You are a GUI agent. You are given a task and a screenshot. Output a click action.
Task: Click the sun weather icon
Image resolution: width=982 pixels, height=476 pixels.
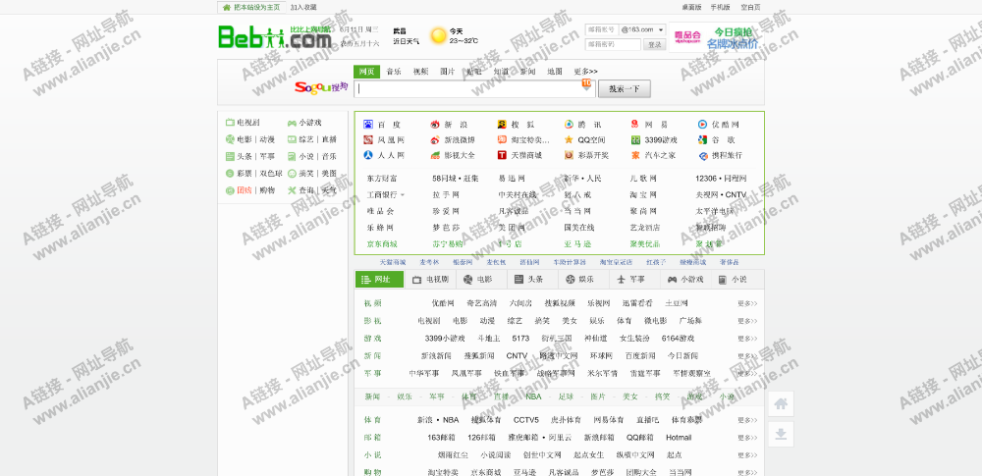[x=438, y=35]
